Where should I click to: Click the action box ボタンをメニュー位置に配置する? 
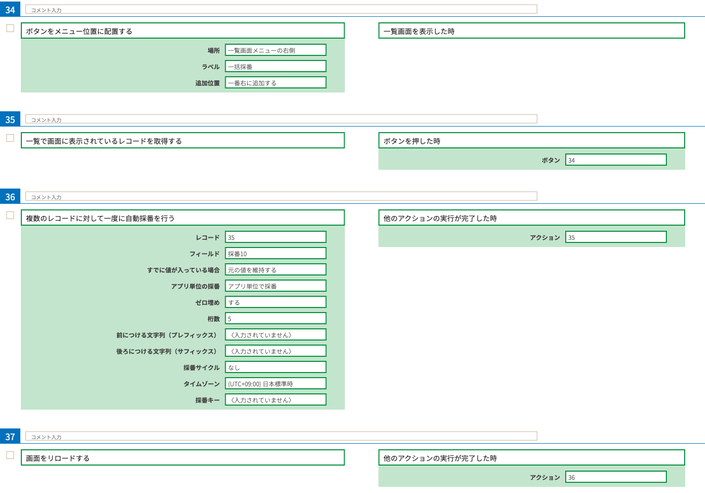point(182,31)
